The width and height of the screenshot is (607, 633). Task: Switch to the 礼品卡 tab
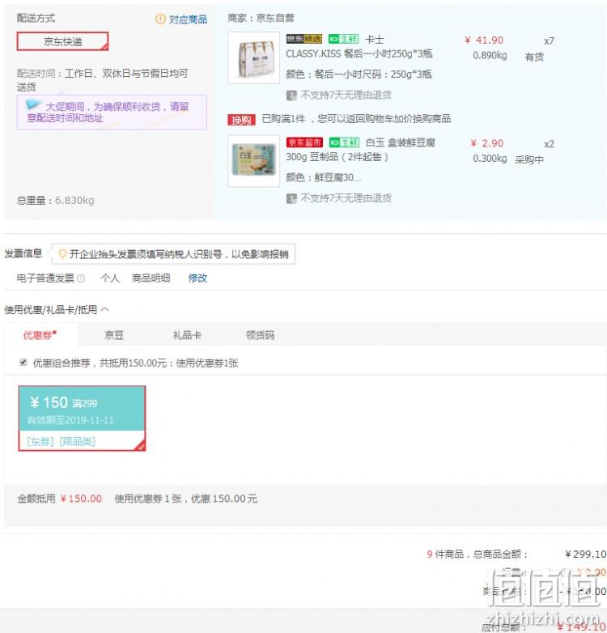(187, 335)
